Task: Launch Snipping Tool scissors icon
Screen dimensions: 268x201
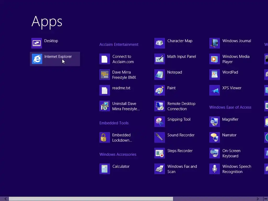Action: [160, 122]
